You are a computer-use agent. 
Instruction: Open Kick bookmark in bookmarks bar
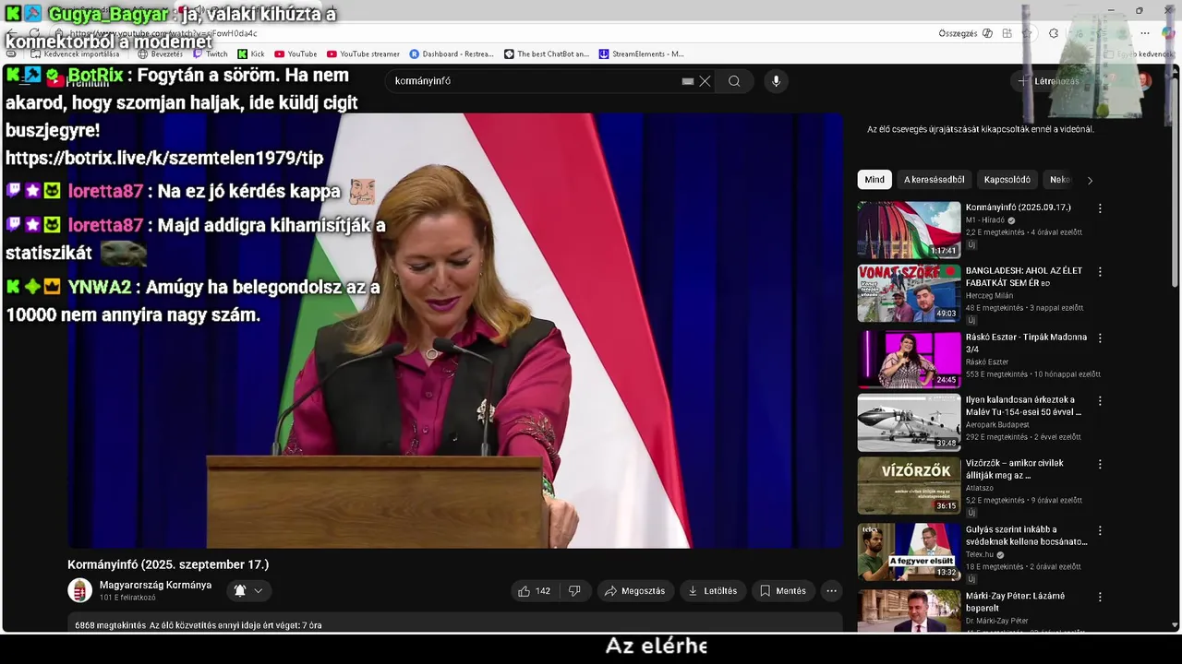[x=250, y=53]
